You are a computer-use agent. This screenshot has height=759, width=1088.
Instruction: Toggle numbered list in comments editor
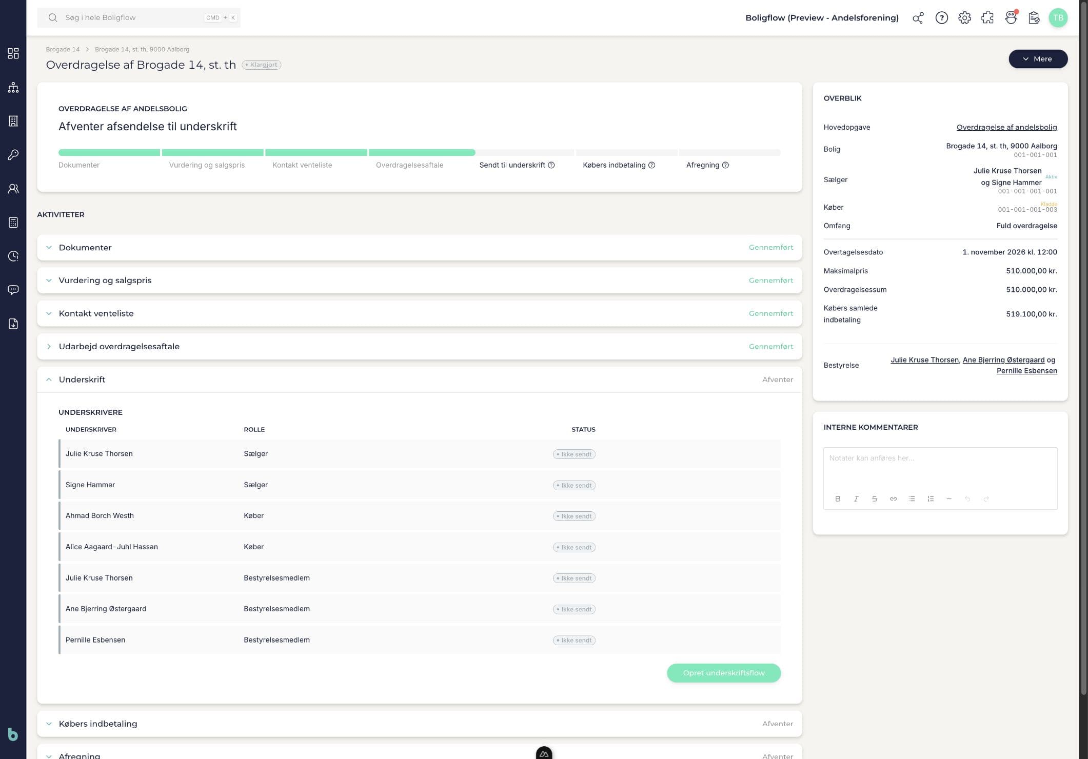coord(931,499)
